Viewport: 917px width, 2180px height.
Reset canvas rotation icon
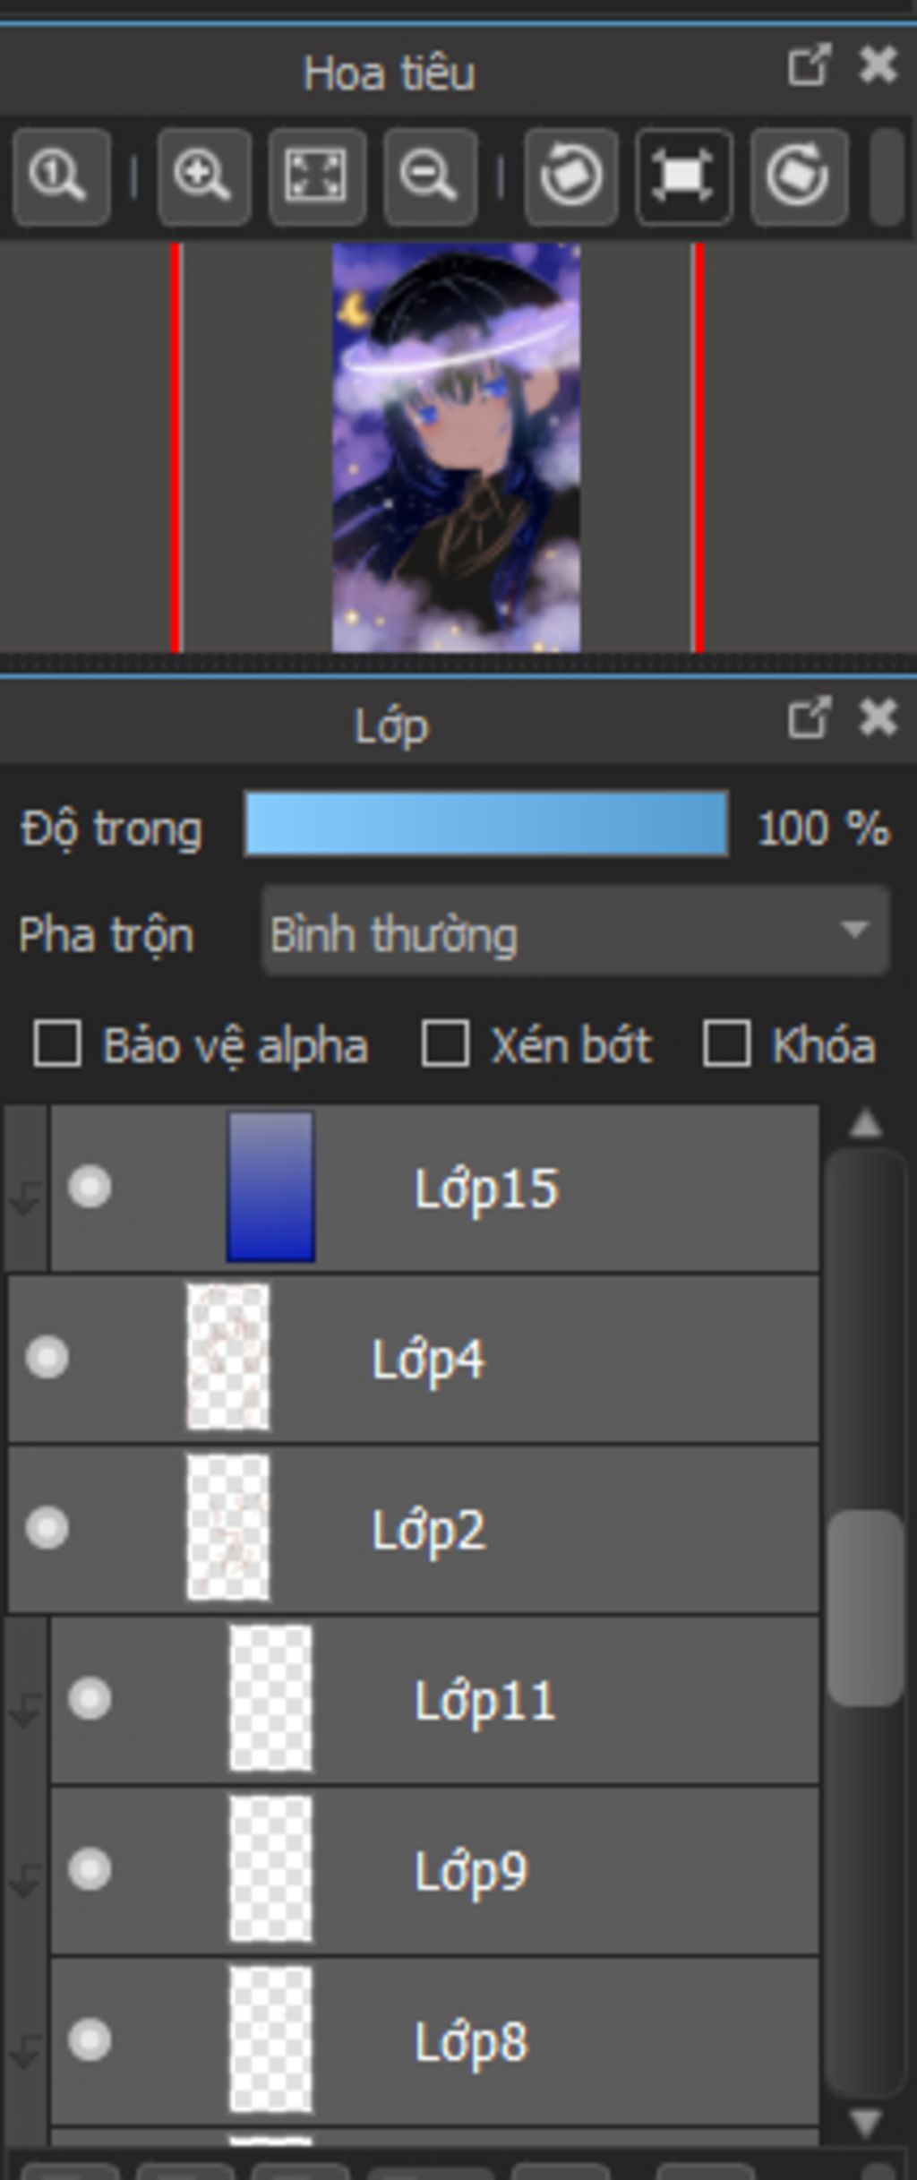click(x=684, y=176)
